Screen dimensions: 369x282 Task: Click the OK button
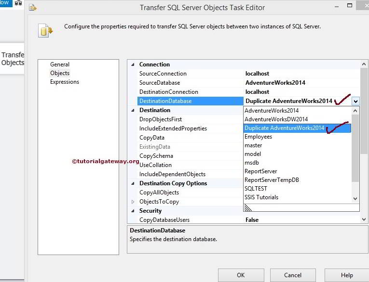click(241, 275)
